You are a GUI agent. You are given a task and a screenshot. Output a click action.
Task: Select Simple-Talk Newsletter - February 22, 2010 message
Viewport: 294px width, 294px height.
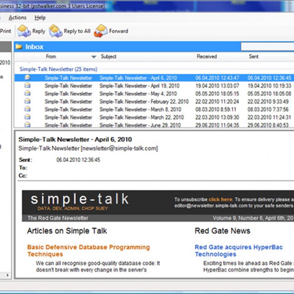tap(154, 102)
